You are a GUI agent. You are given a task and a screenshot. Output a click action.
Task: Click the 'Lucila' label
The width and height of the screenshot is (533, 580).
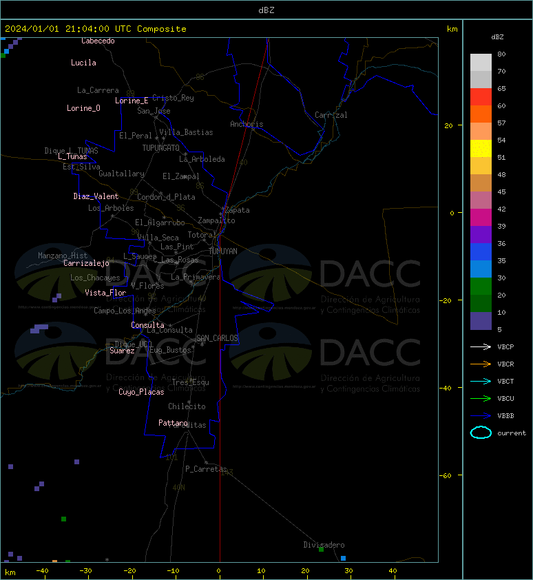pos(83,63)
